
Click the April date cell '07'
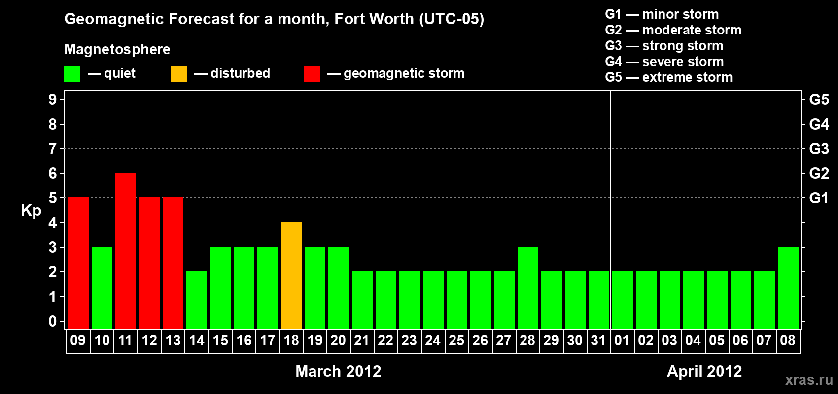pos(765,341)
